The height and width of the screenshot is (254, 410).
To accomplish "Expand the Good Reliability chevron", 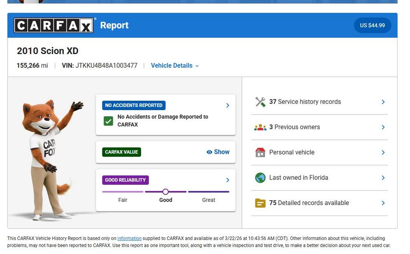I will (227, 180).
